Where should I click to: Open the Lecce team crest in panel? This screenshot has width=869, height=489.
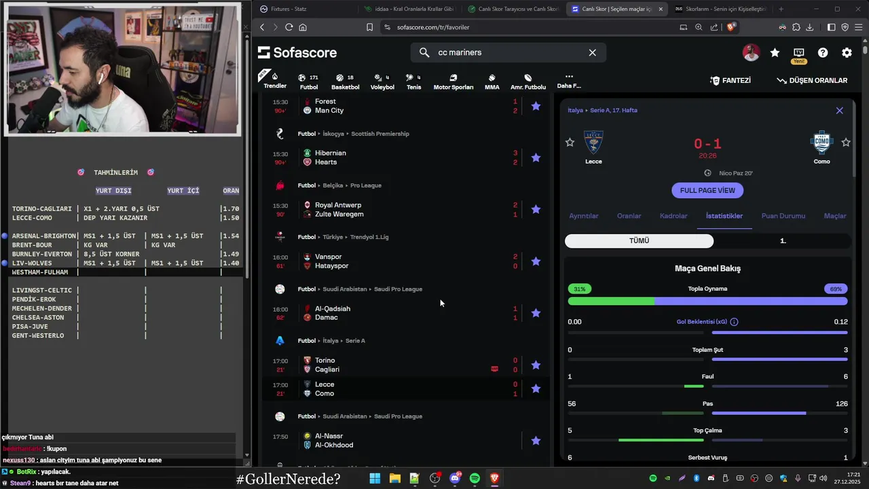pos(593,142)
